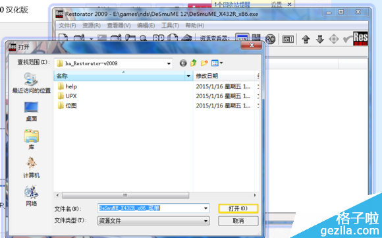Expand the 文件类型 combo box
382x238 pixels.
coord(153,221)
